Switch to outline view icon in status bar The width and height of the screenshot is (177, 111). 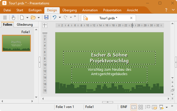click(x=148, y=107)
